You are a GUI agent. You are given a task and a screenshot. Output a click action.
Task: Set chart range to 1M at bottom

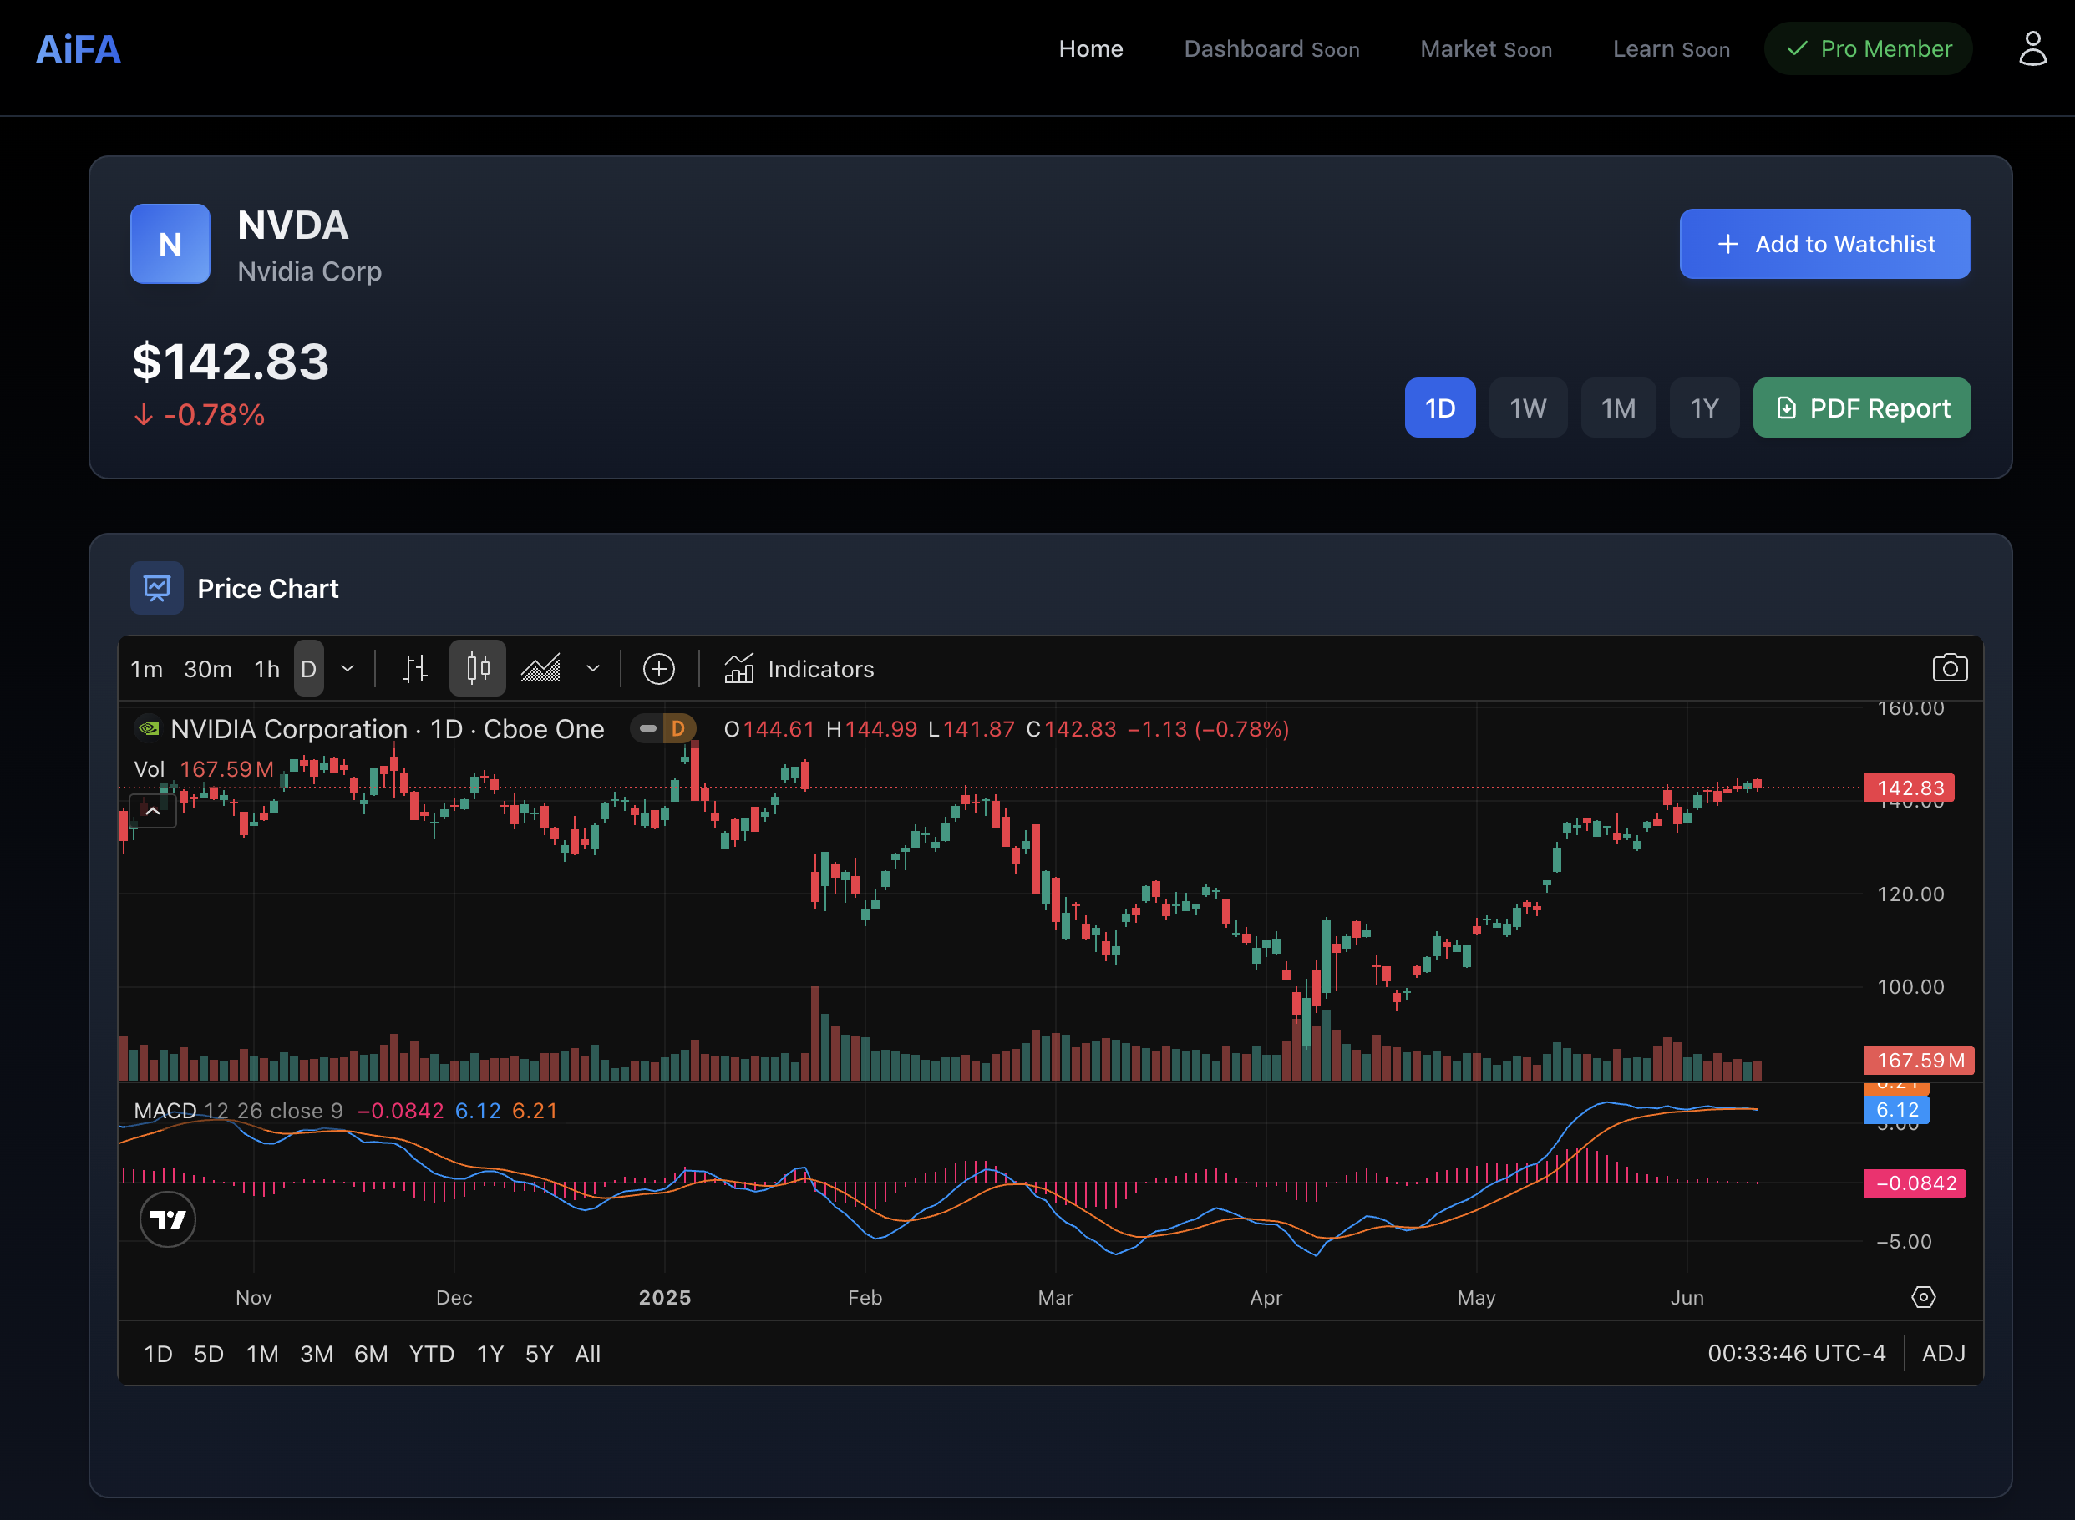262,1355
